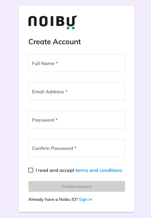151x218 pixels.
Task: Focus the Full Name input field
Action: point(77,63)
